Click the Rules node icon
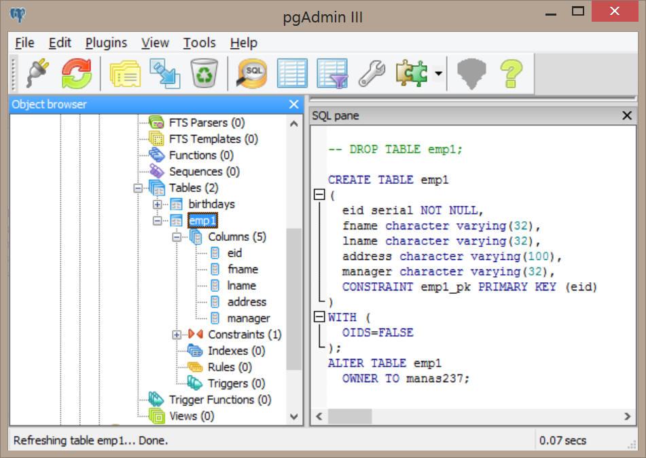The width and height of the screenshot is (646, 458). click(195, 366)
